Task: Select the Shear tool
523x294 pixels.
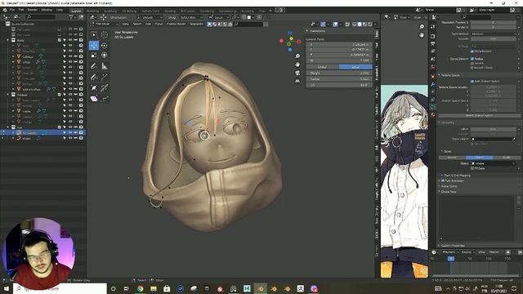Action: point(94,99)
